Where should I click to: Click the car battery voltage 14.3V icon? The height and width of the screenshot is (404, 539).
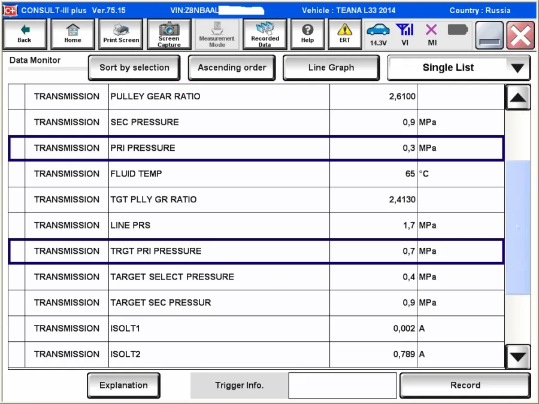[378, 34]
